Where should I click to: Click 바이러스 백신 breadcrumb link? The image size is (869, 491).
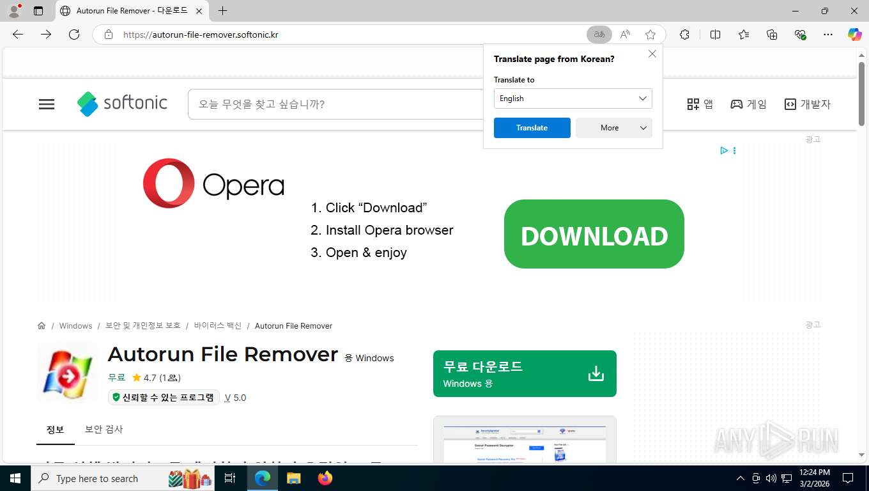coord(218,326)
